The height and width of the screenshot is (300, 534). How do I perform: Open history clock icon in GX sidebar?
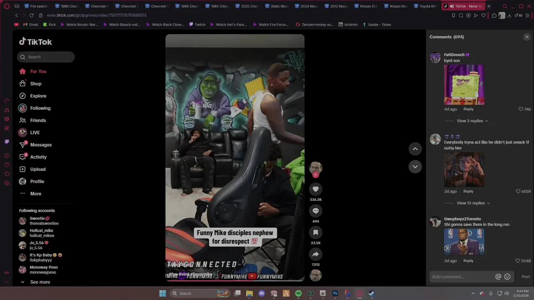point(7,165)
